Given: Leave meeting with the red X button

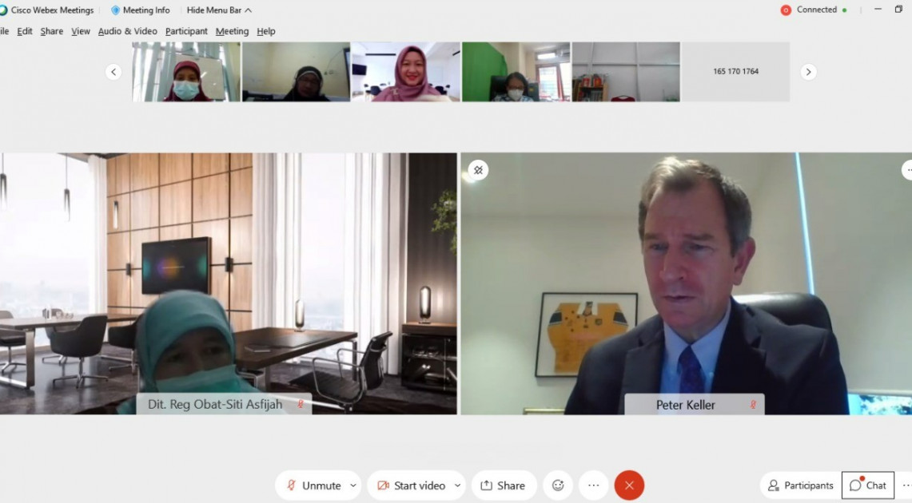Looking at the screenshot, I should 629,485.
